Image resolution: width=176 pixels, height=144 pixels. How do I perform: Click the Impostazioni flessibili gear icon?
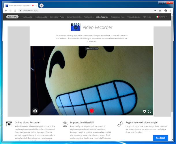(x=65, y=124)
